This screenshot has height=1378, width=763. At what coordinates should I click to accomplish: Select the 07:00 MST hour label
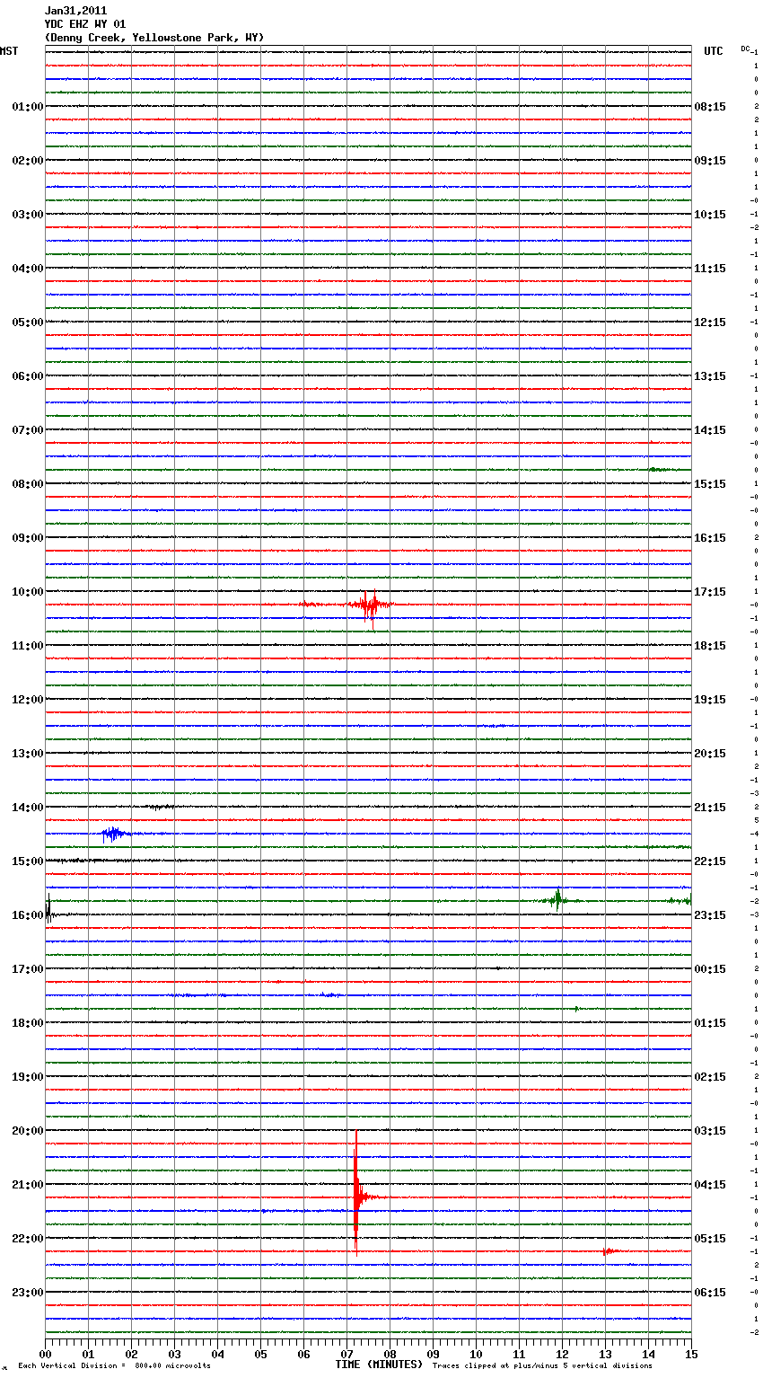pyautogui.click(x=28, y=430)
